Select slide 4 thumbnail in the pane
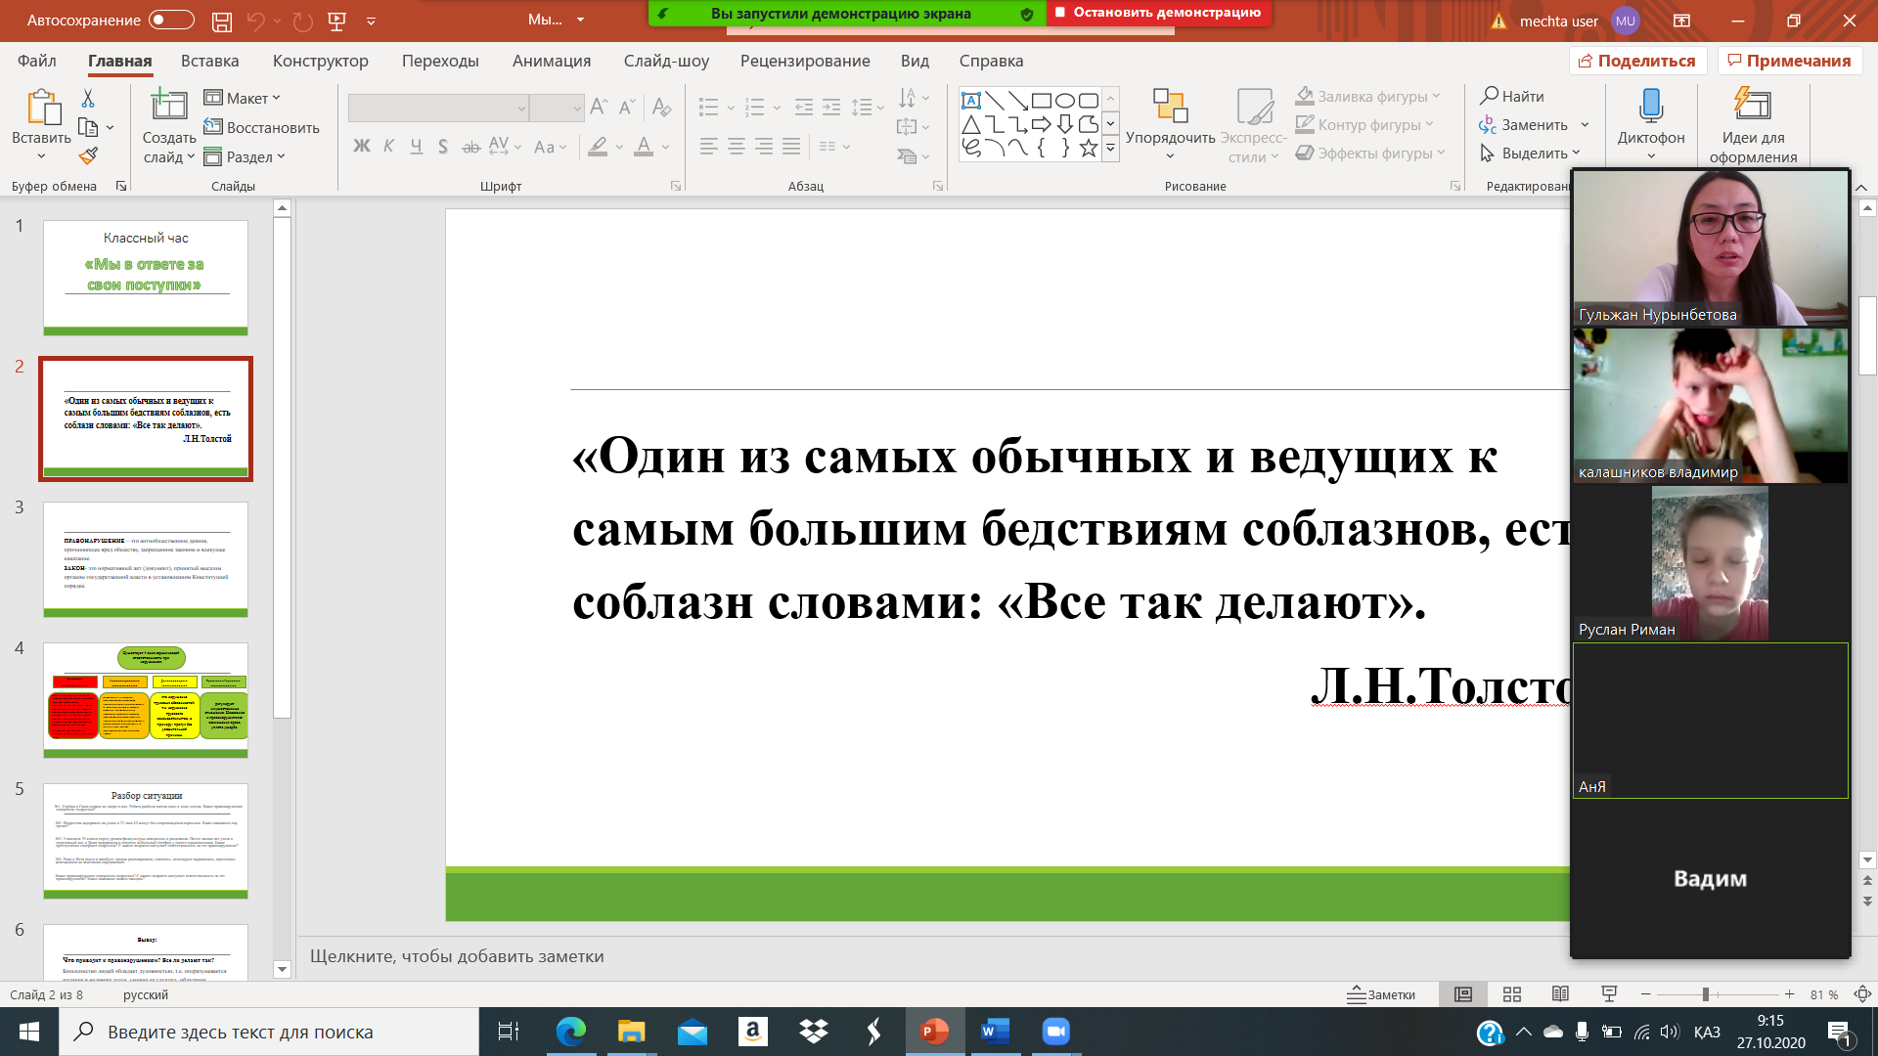 pyautogui.click(x=145, y=701)
